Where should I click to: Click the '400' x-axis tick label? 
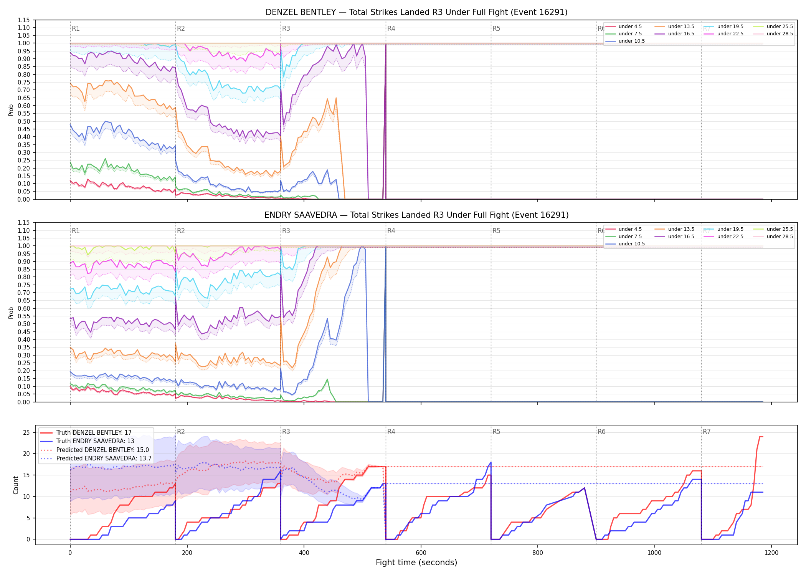tap(304, 553)
